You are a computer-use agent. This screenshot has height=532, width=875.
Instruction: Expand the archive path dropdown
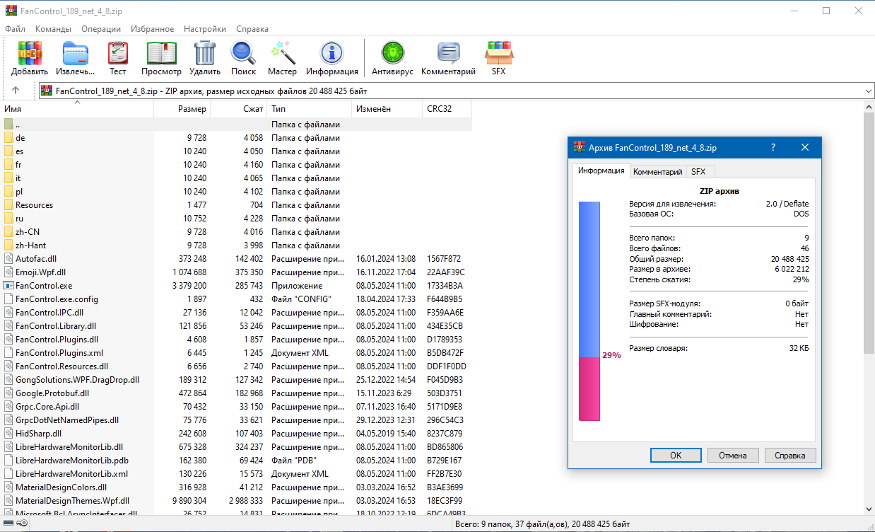(869, 91)
